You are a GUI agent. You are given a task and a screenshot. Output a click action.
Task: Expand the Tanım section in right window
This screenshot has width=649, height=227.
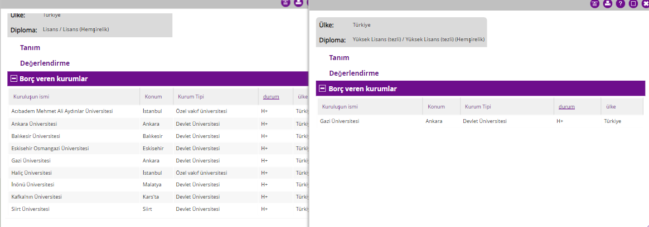(339, 58)
